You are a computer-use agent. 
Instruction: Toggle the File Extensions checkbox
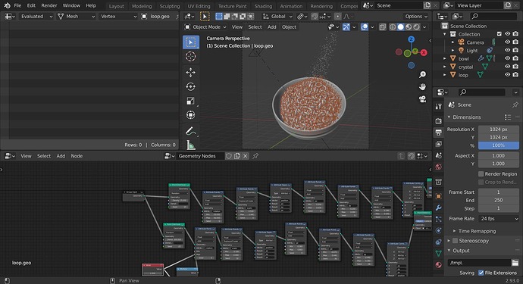(481, 273)
